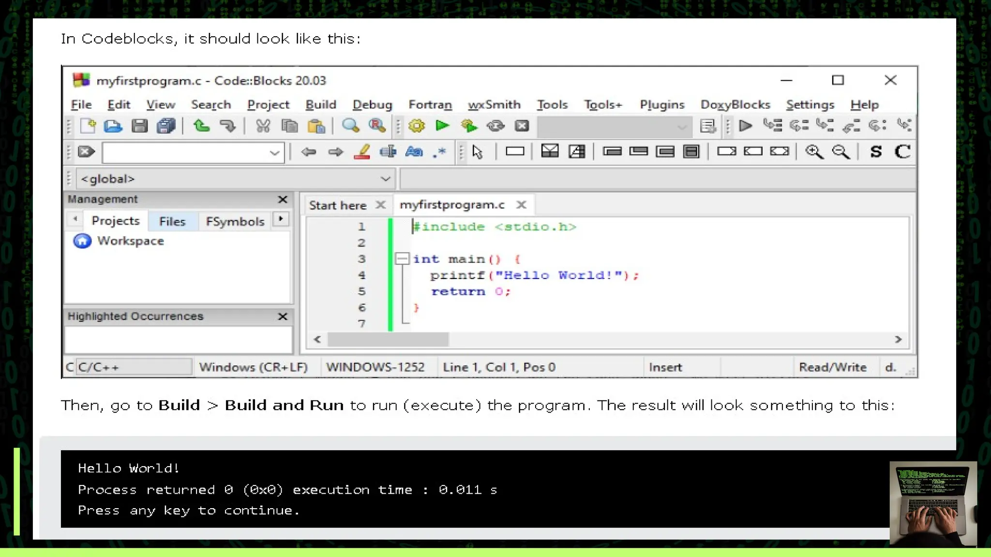
Task: Close the Start here tab
Action: tap(381, 205)
